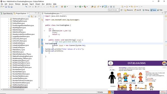This screenshot has height=94, width=167.
Task: Switch to the Java EE perspective
Action: point(138,10)
